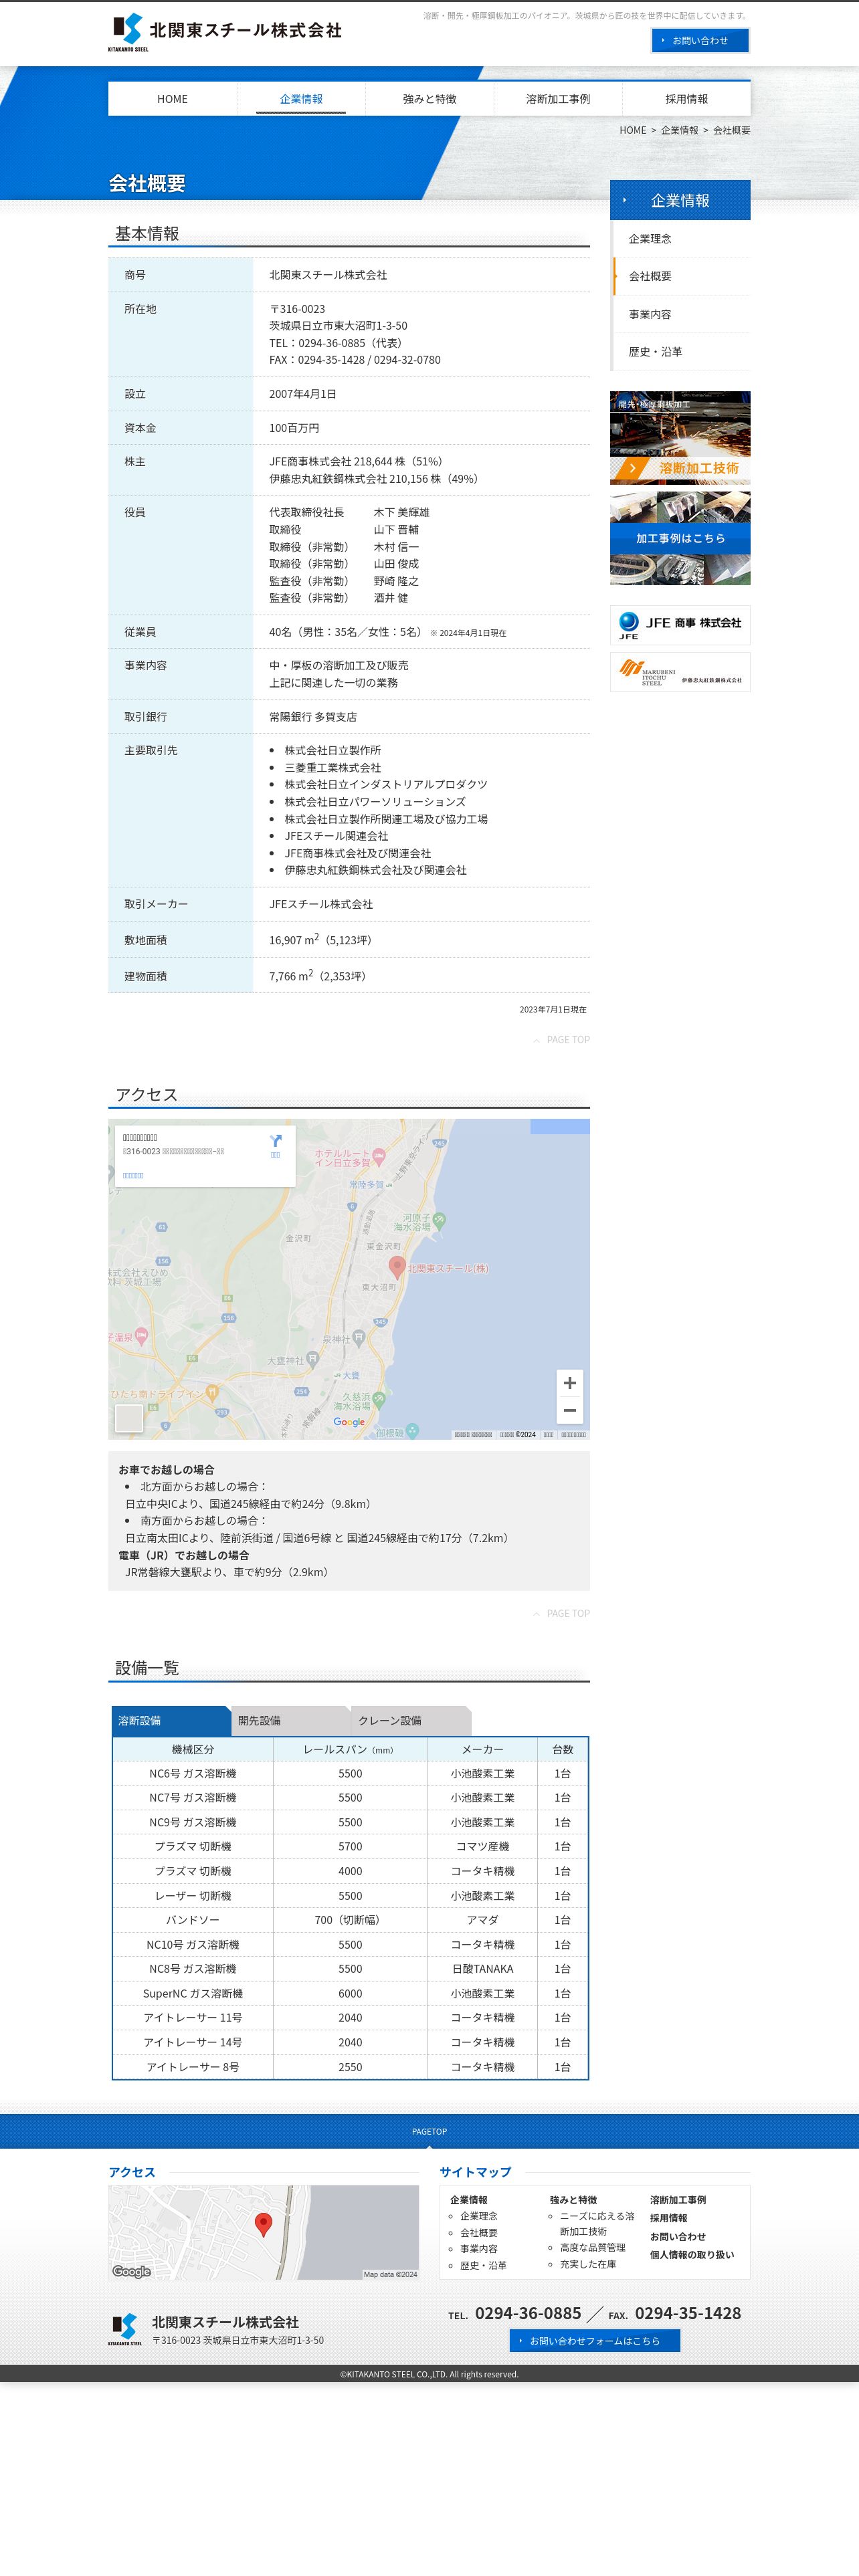Click the blue PAGETOP footer bar
Screen dimensions: 859x2576
tap(429, 2131)
